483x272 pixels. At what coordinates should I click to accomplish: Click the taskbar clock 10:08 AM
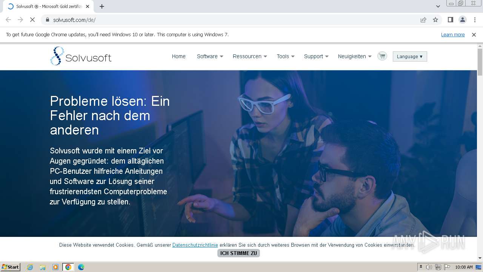(x=464, y=267)
